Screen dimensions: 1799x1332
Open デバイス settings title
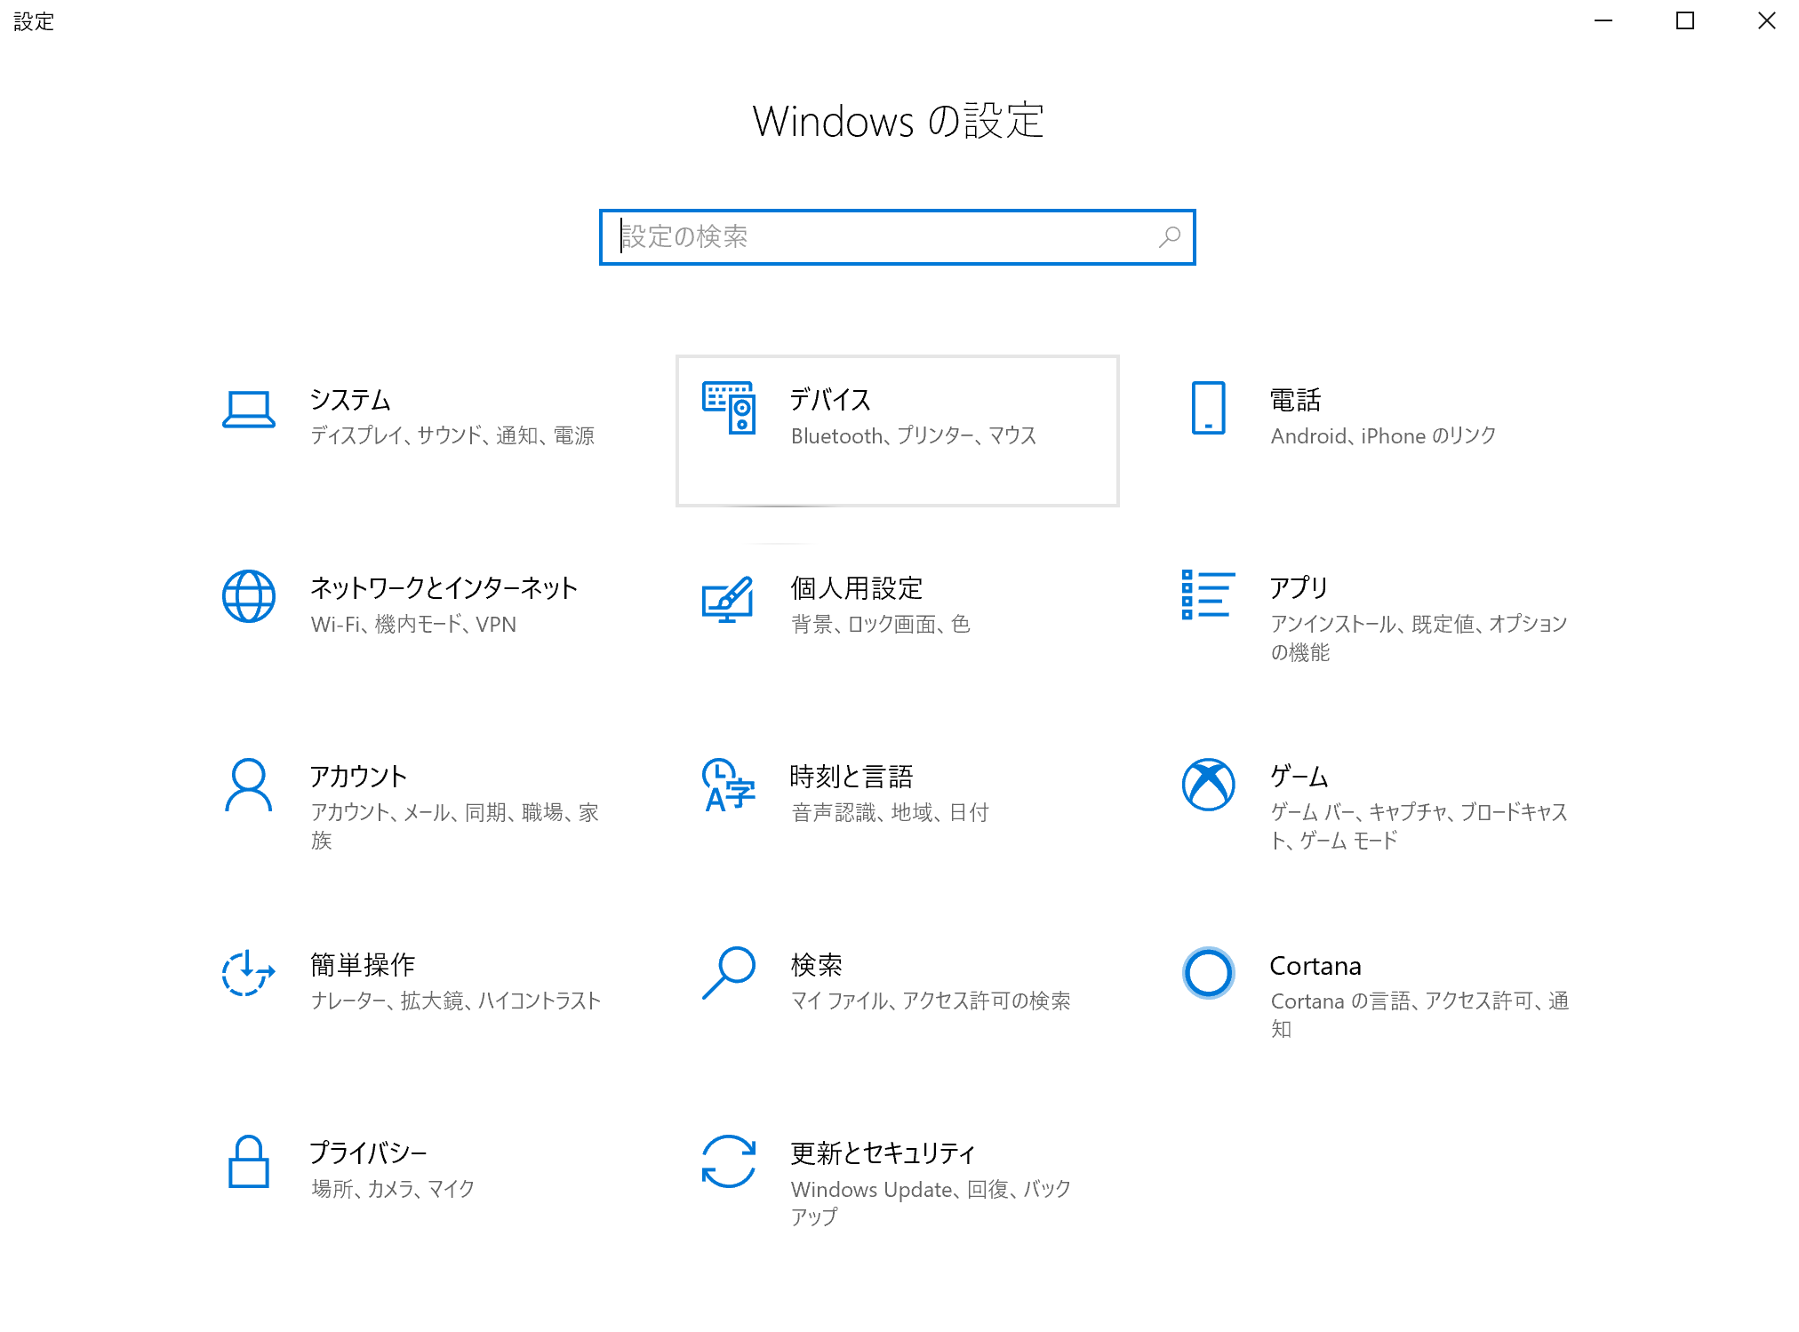830,400
